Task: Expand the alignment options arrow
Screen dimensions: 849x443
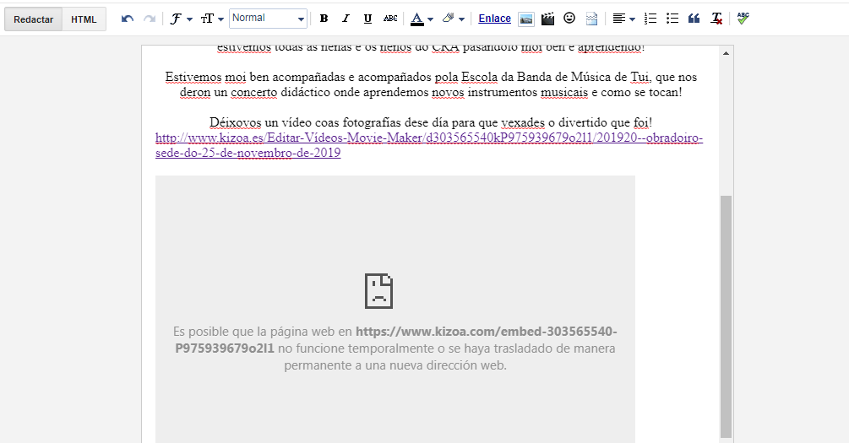Action: tap(632, 19)
